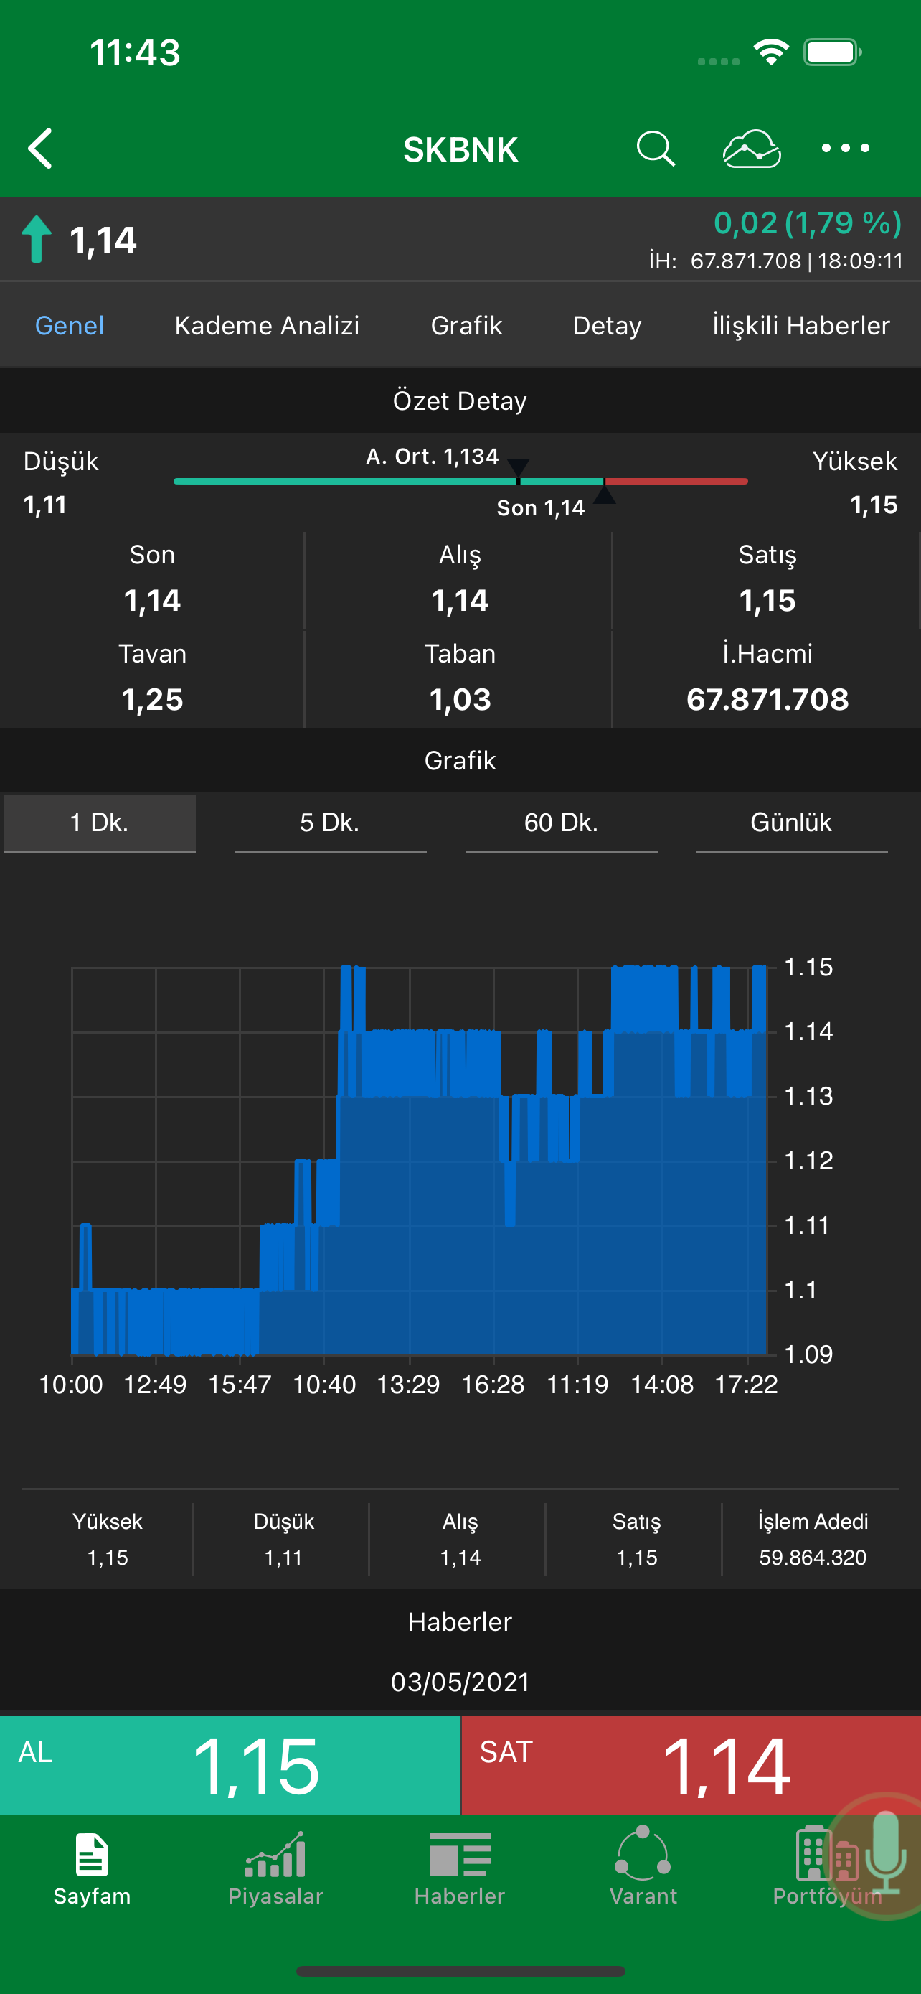The height and width of the screenshot is (1994, 921).
Task: Select the Genel tab
Action: click(x=70, y=325)
